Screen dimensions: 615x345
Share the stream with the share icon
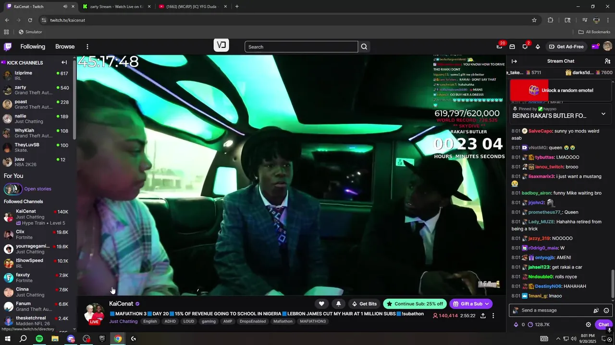point(483,316)
